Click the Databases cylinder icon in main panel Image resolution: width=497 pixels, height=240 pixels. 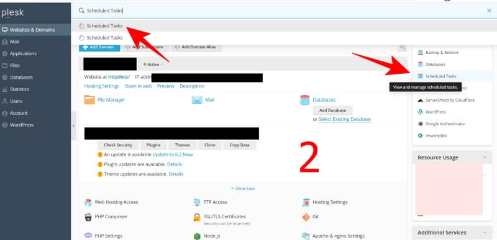pyautogui.click(x=304, y=100)
